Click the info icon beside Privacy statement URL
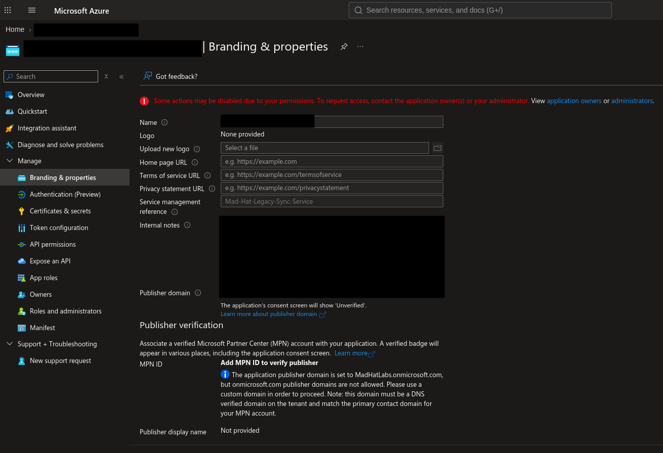The height and width of the screenshot is (453, 663). click(x=212, y=189)
